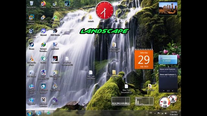Select the OBS Studio shortcut
This screenshot has height=116, width=207.
coord(55,32)
